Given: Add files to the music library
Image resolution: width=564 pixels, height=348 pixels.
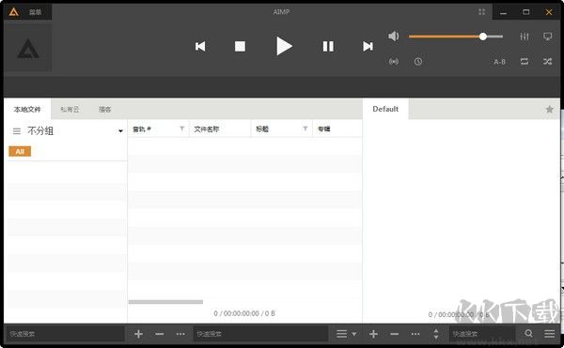Looking at the screenshot, I should (138, 334).
